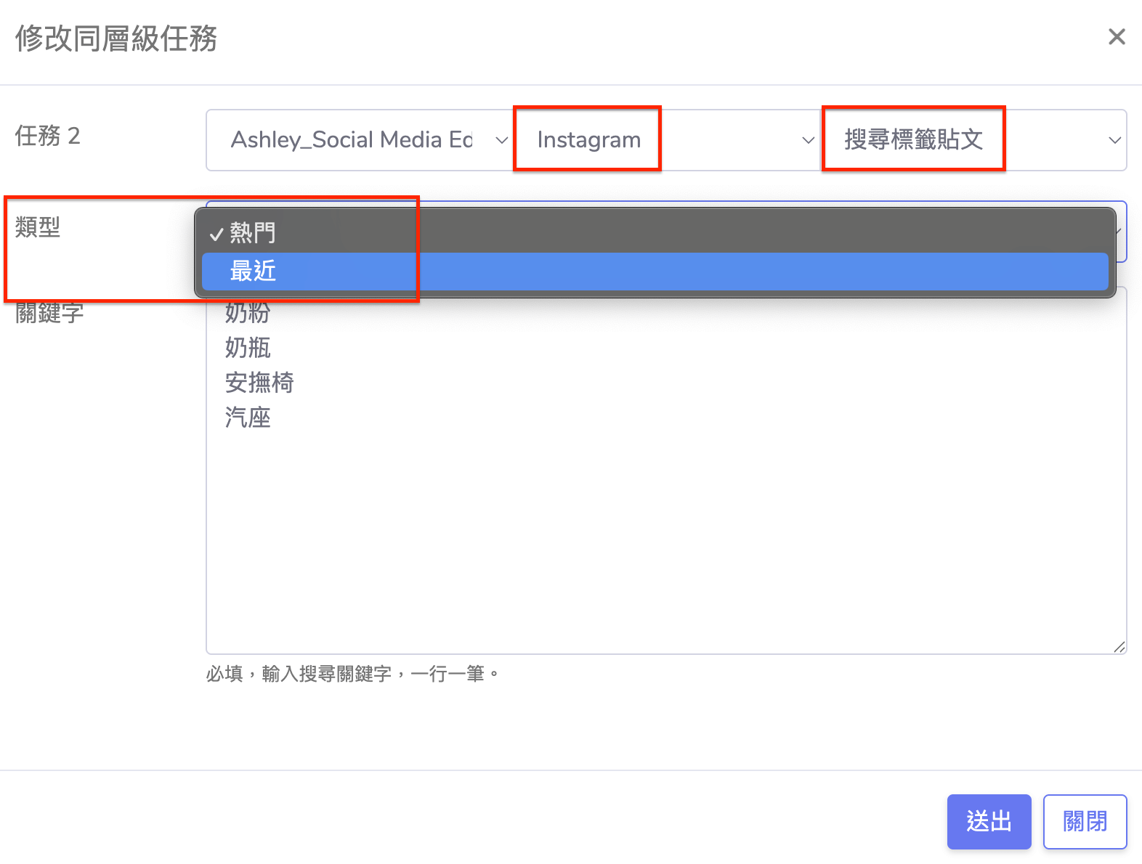
Task: Close the 修改同層級任務 dialog with X
Action: [x=1117, y=37]
